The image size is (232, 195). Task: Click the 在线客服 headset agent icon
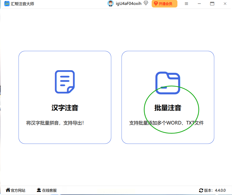click(x=39, y=190)
